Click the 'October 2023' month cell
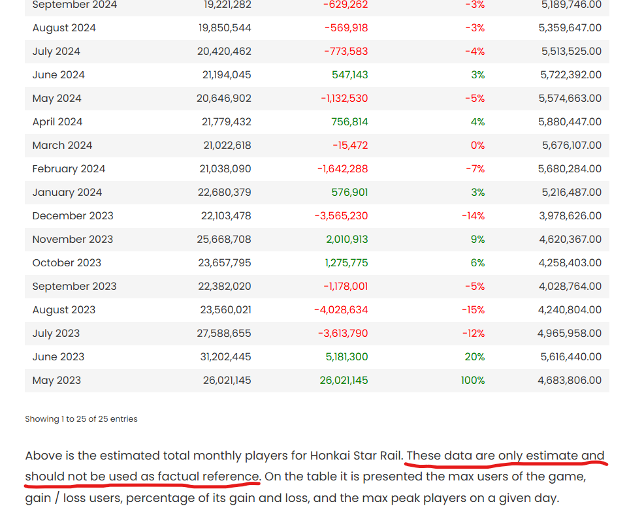Image resolution: width=644 pixels, height=517 pixels. (x=67, y=263)
